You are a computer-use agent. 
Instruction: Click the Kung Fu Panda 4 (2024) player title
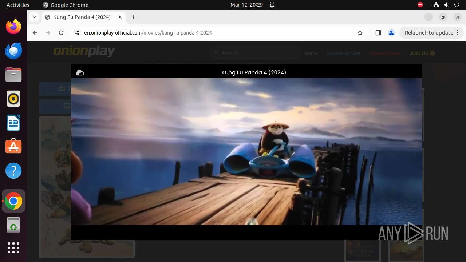pos(254,72)
